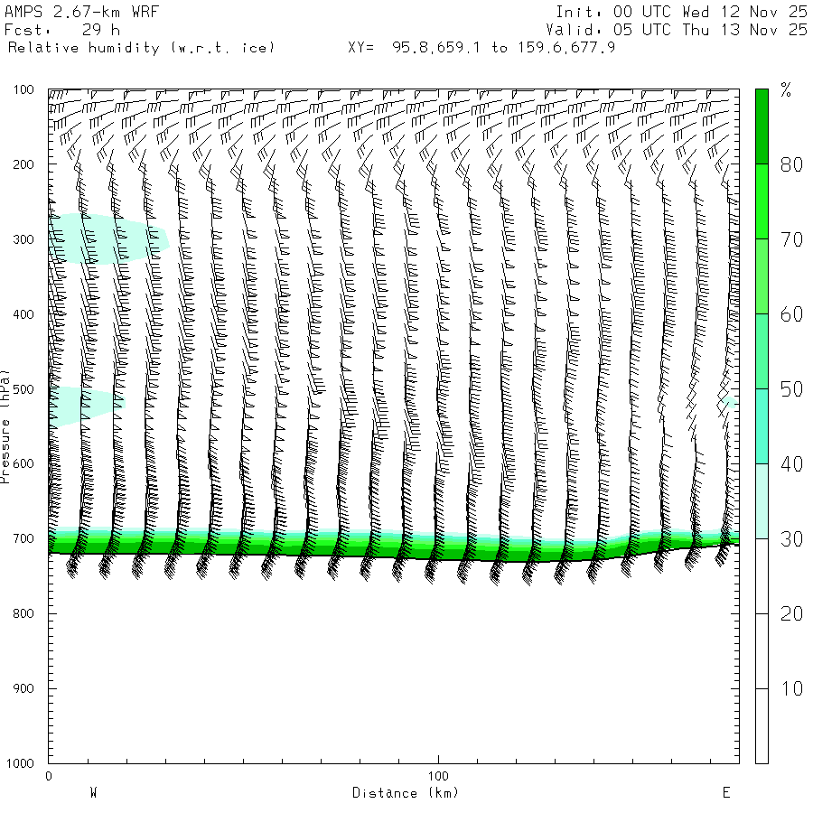This screenshot has height=813, width=813.
Task: Click the "E" east endpoint label
Action: coord(725,793)
